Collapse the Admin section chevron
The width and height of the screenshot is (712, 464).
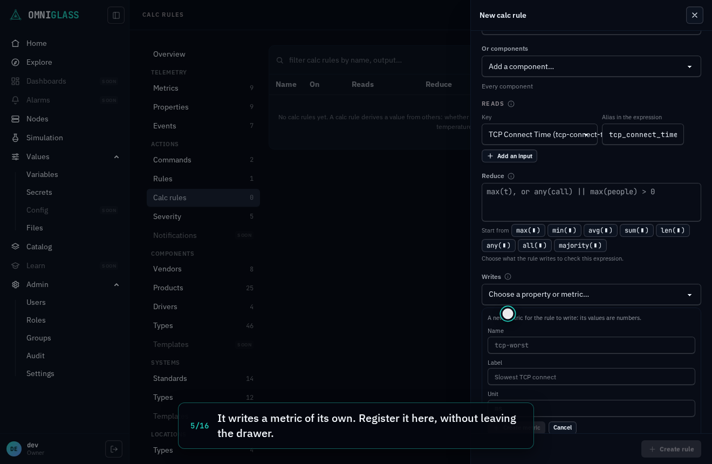click(117, 284)
